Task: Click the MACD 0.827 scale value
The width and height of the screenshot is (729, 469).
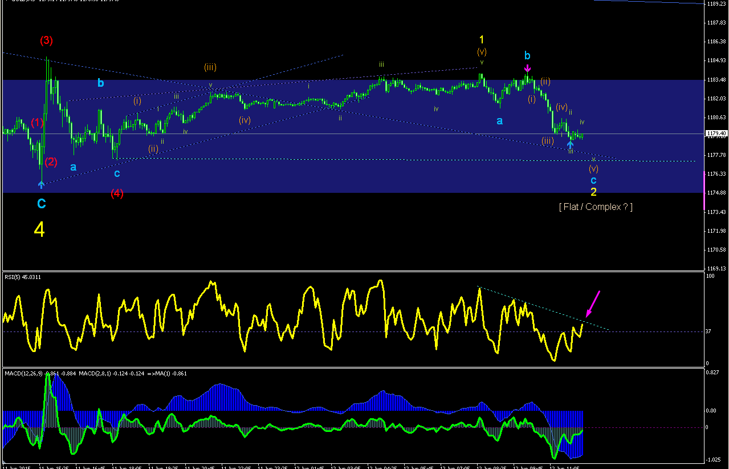Action: tap(714, 372)
